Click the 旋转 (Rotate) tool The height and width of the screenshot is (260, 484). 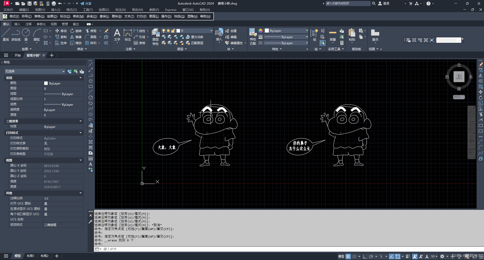pos(76,31)
